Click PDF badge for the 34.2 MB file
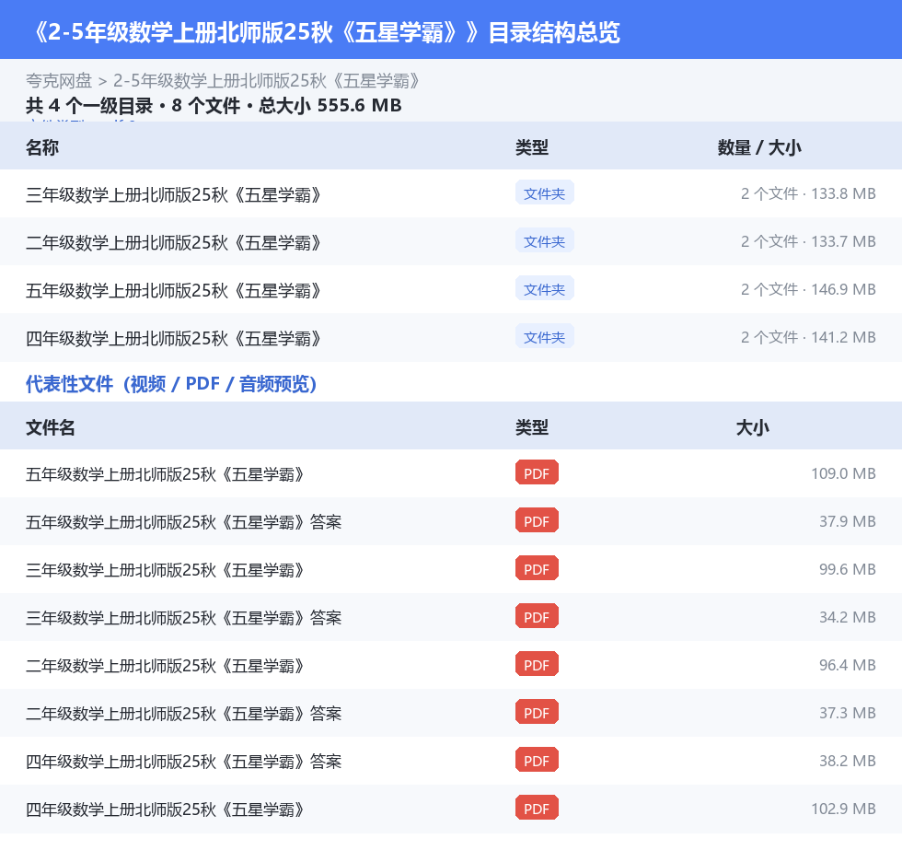902x862 pixels. tap(537, 616)
